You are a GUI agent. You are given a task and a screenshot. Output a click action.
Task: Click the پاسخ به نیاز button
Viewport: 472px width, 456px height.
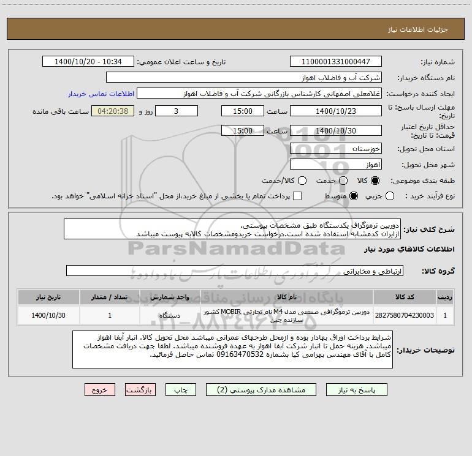pyautogui.click(x=357, y=390)
